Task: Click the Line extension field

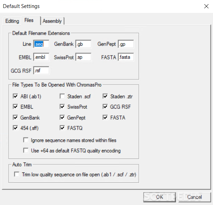Action: tap(41, 44)
